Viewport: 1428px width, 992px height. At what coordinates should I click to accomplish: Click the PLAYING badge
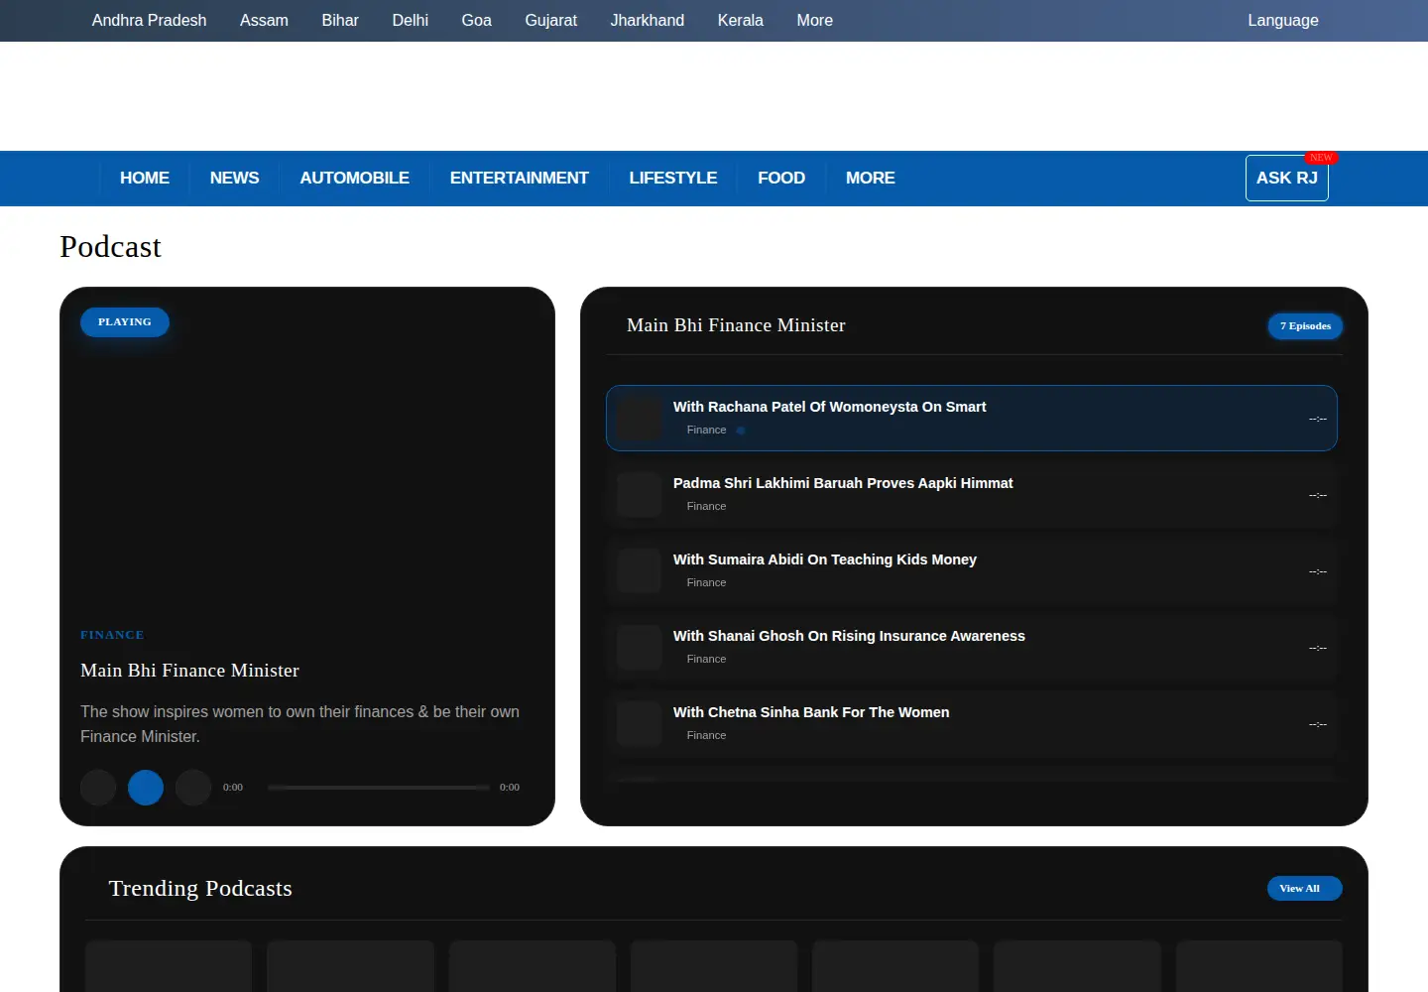coord(125,322)
